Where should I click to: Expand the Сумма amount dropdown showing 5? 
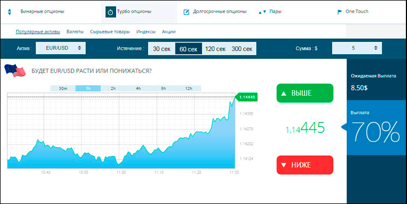tap(357, 48)
